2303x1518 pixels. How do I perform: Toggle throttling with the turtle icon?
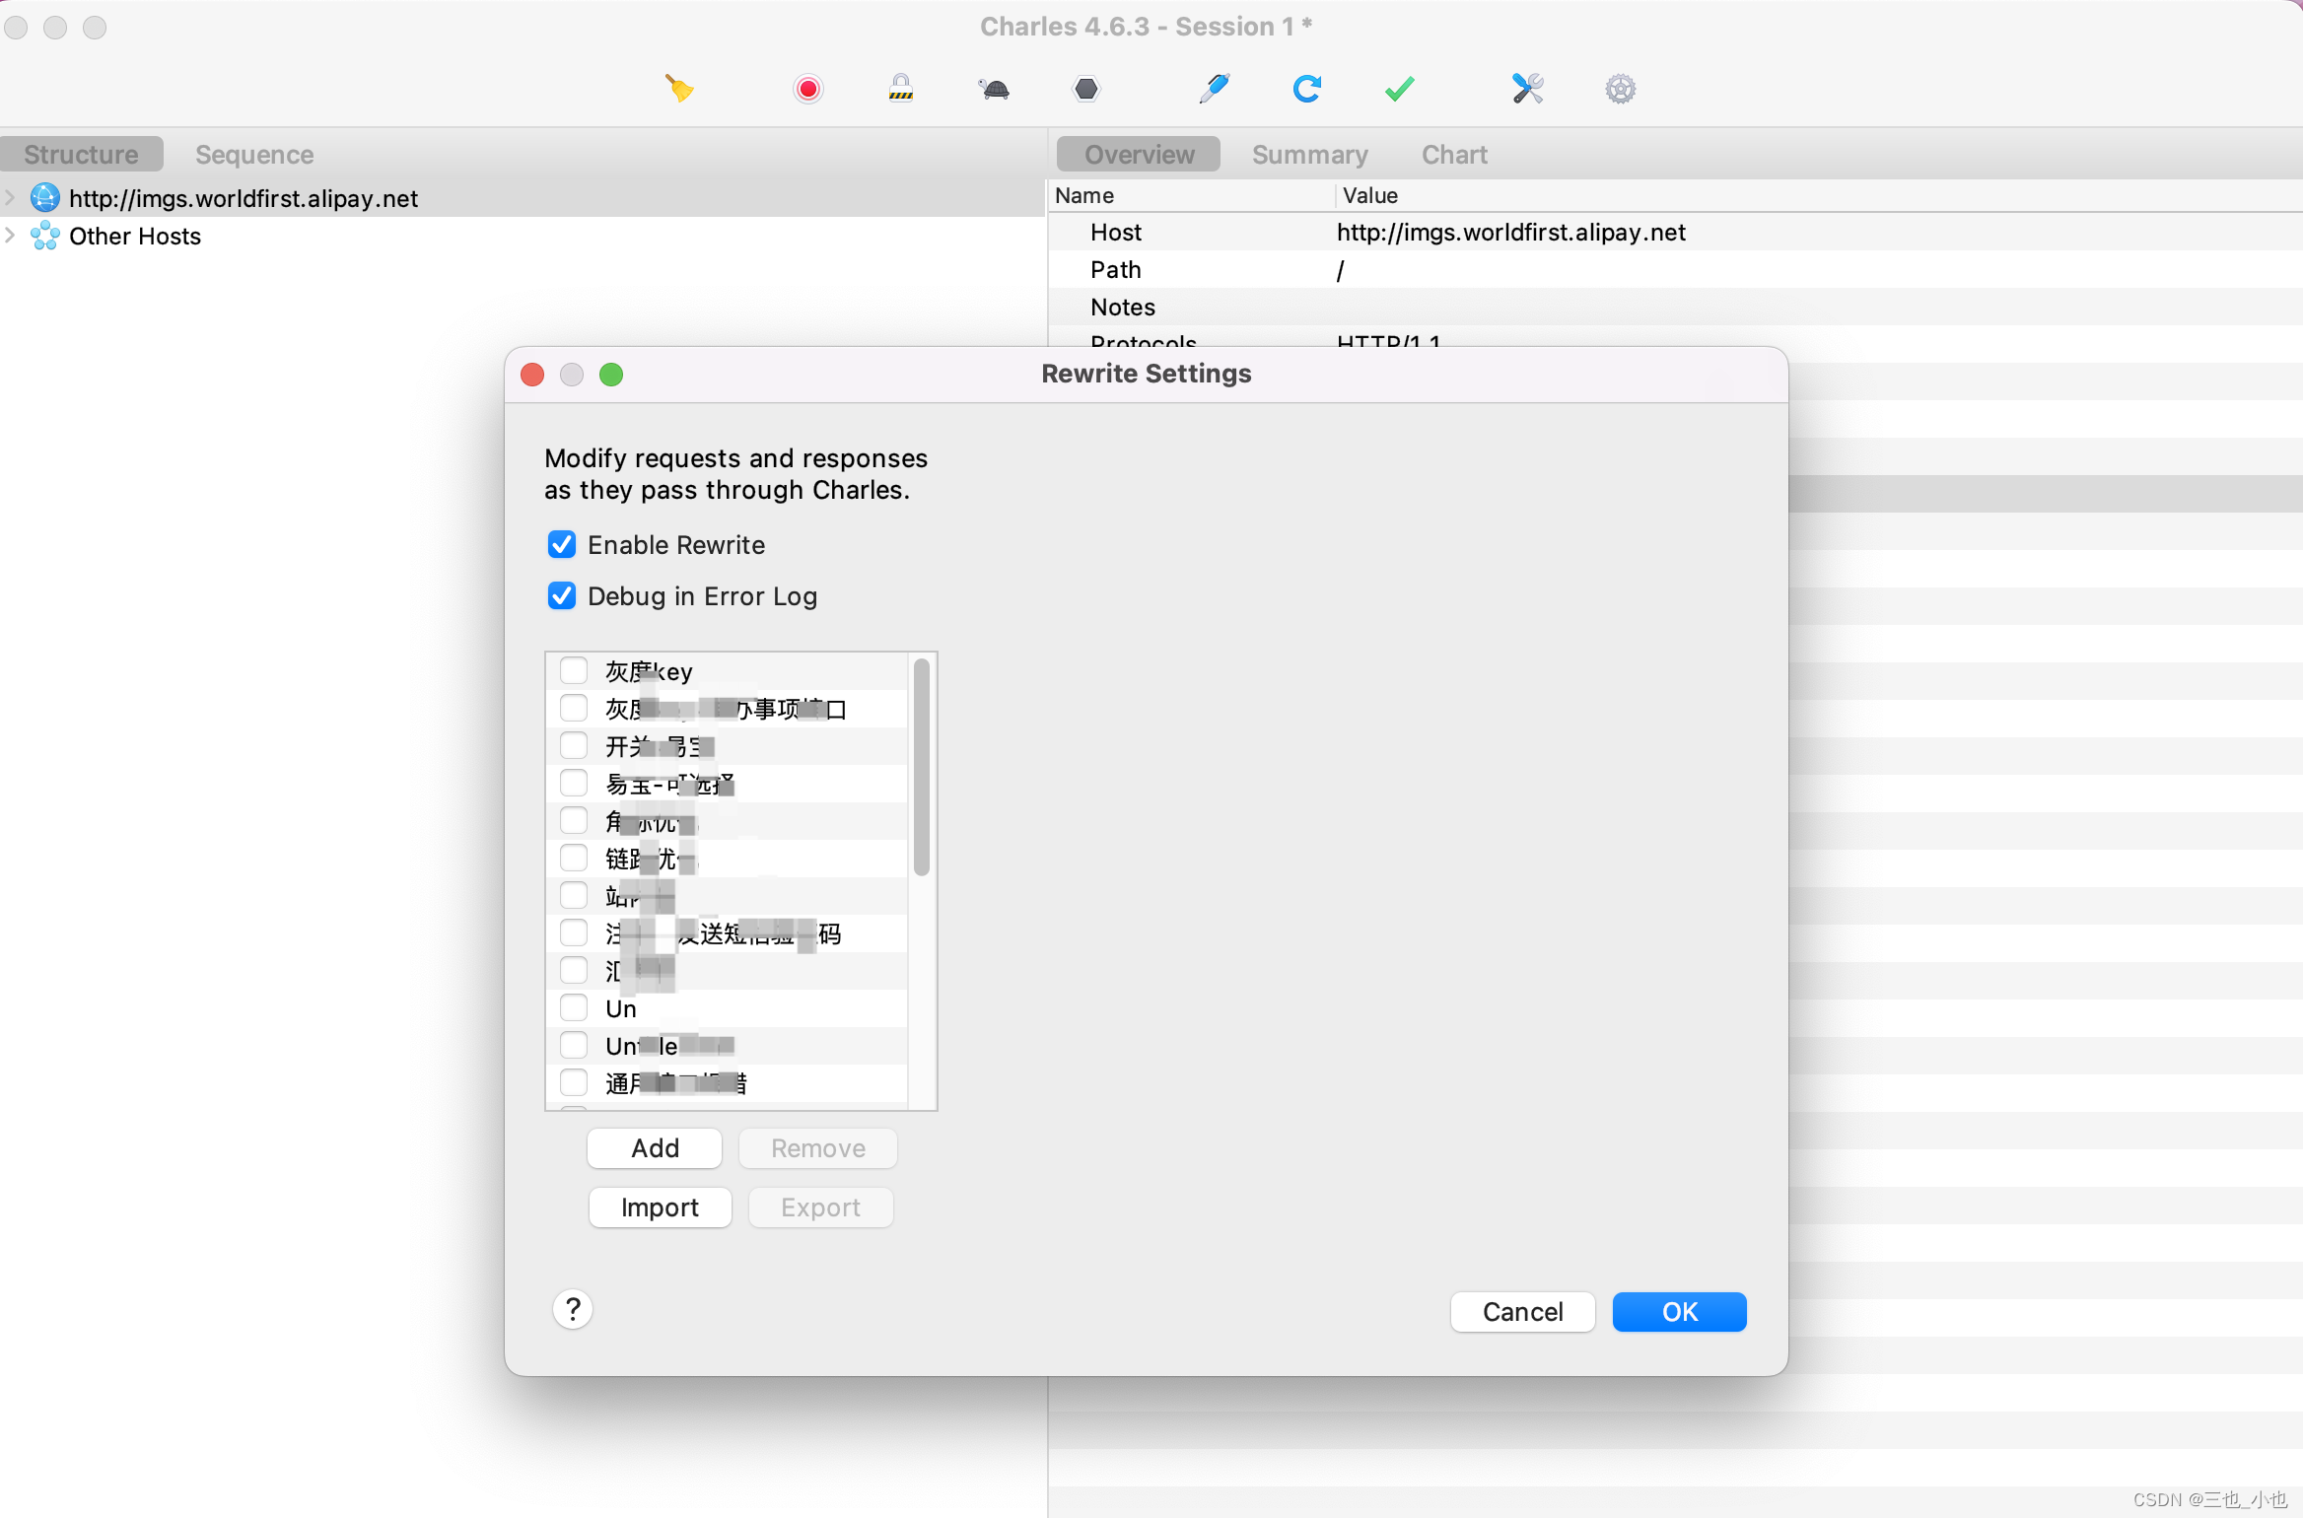(994, 89)
